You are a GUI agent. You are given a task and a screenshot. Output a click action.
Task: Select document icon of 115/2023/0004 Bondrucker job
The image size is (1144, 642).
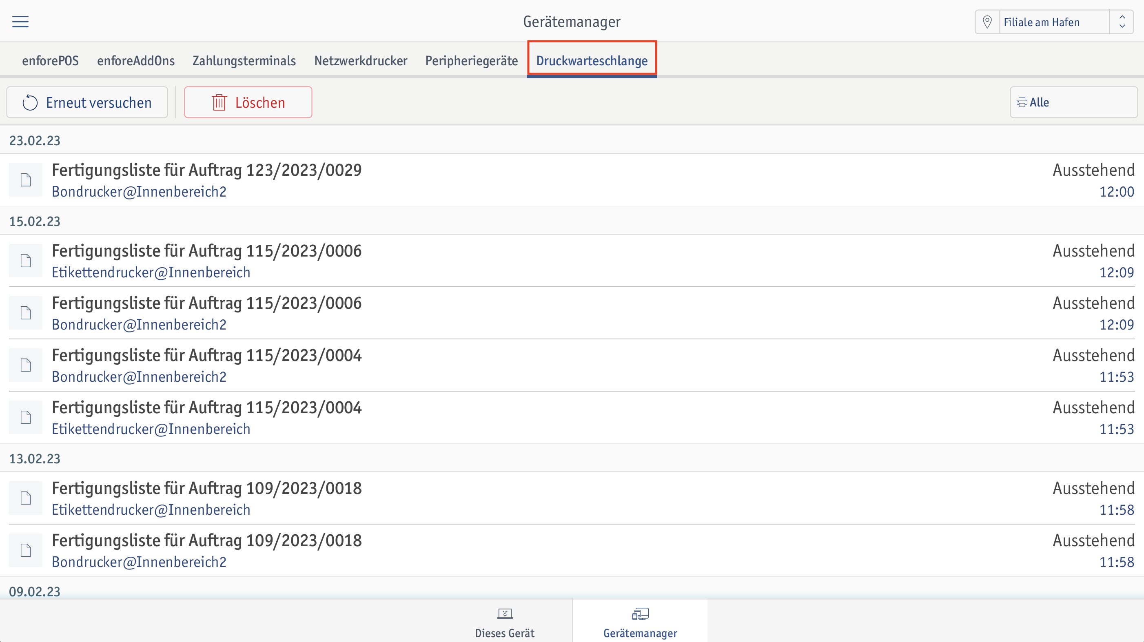(26, 365)
